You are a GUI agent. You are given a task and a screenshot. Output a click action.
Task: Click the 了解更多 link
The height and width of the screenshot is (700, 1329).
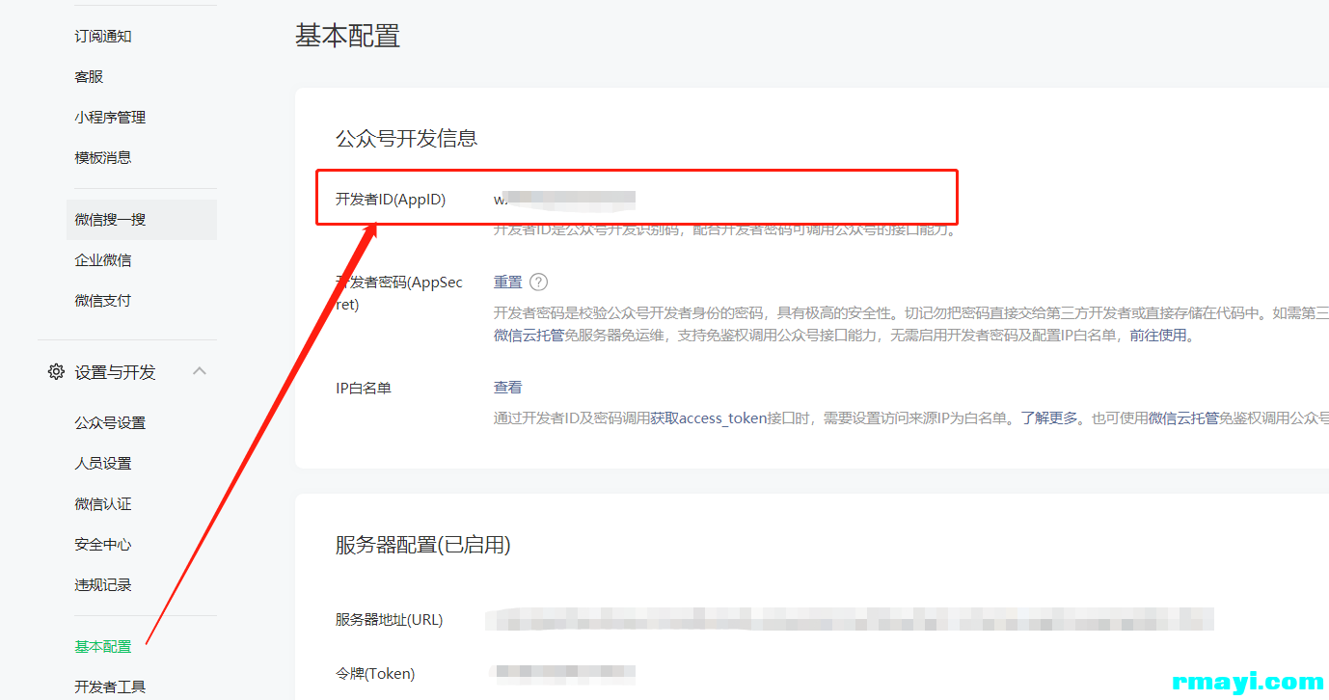(1051, 418)
